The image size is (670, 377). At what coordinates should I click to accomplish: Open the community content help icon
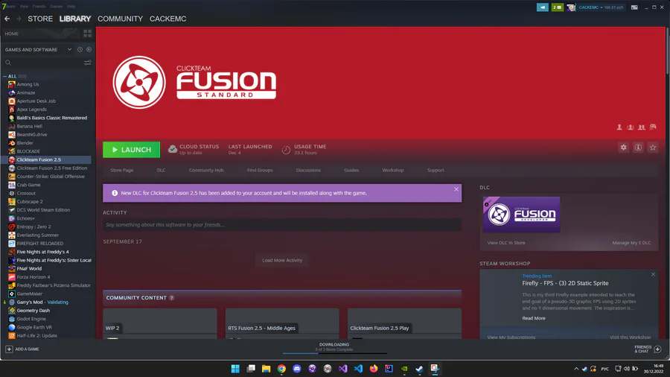(x=172, y=298)
